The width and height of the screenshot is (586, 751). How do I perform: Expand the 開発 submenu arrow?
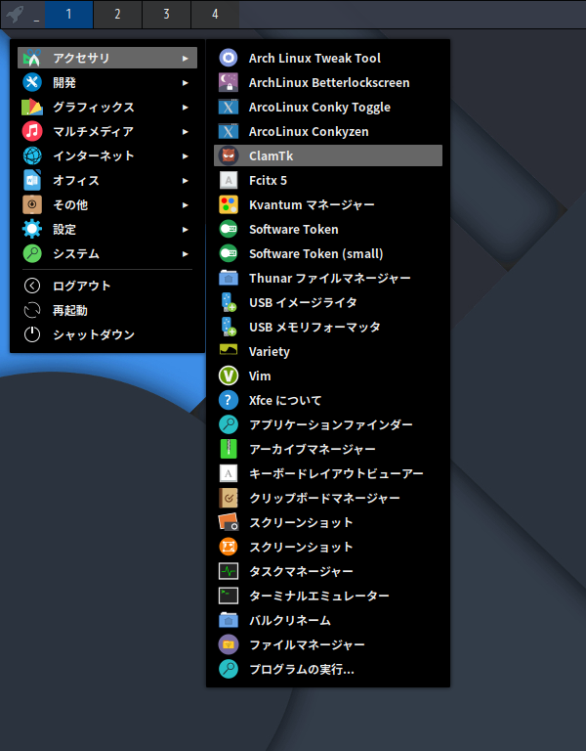(186, 83)
